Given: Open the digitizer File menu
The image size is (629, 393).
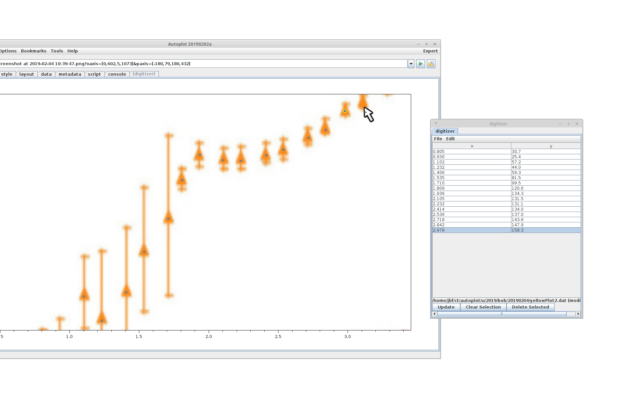Looking at the screenshot, I should click(x=438, y=139).
